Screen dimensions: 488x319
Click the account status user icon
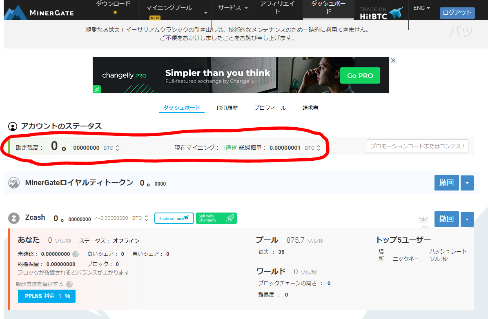click(x=13, y=126)
